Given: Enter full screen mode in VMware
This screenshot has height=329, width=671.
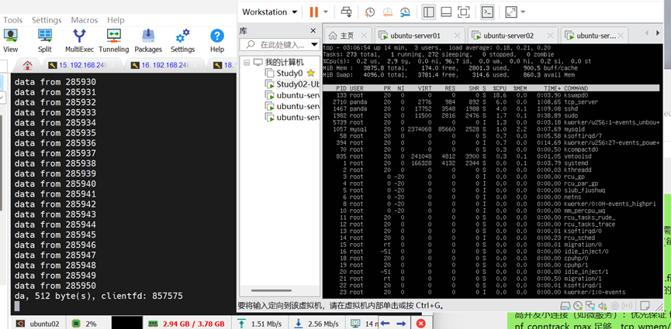Looking at the screenshot, I should [x=463, y=12].
